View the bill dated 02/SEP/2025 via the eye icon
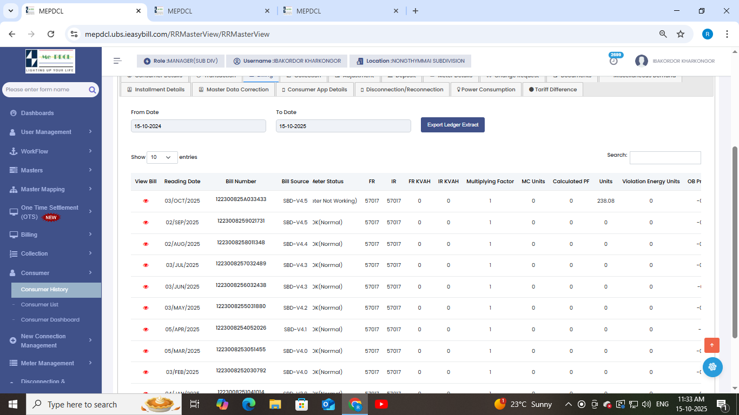Viewport: 739px width, 415px height. [x=146, y=223]
